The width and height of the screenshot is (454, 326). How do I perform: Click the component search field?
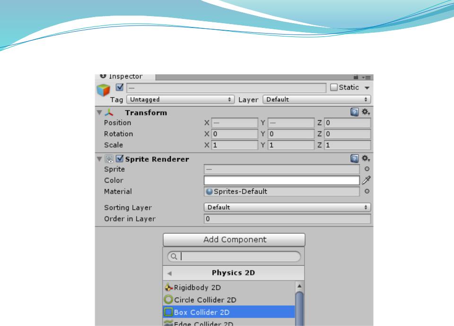click(x=234, y=256)
